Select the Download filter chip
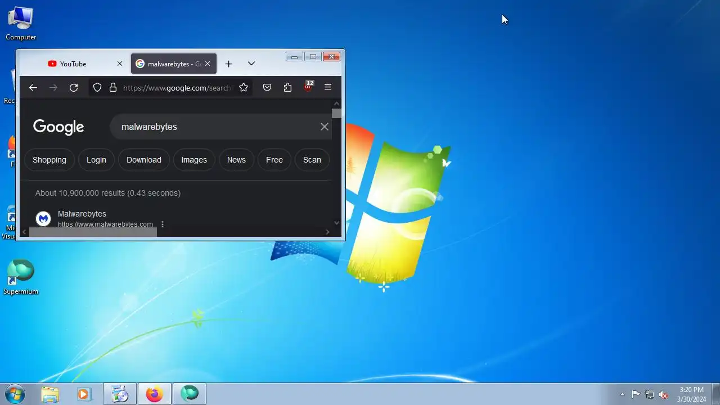This screenshot has height=405, width=720. pos(144,160)
